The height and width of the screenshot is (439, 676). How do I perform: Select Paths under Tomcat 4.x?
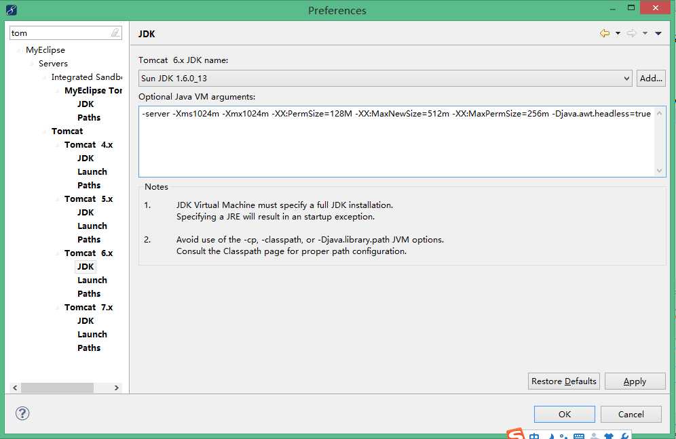click(89, 186)
